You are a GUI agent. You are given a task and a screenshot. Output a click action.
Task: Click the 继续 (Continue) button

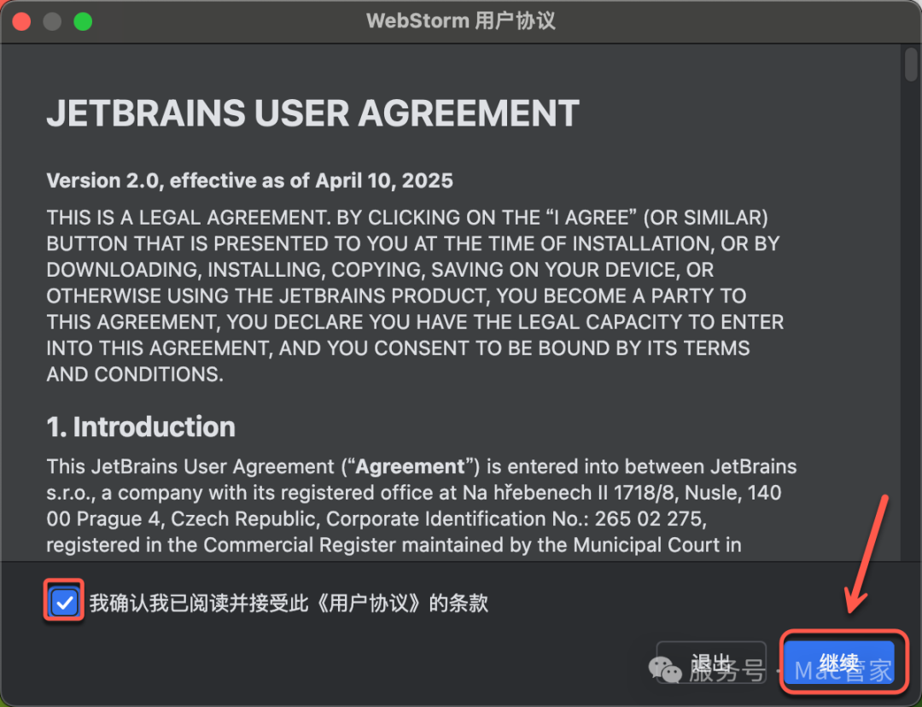pos(837,663)
